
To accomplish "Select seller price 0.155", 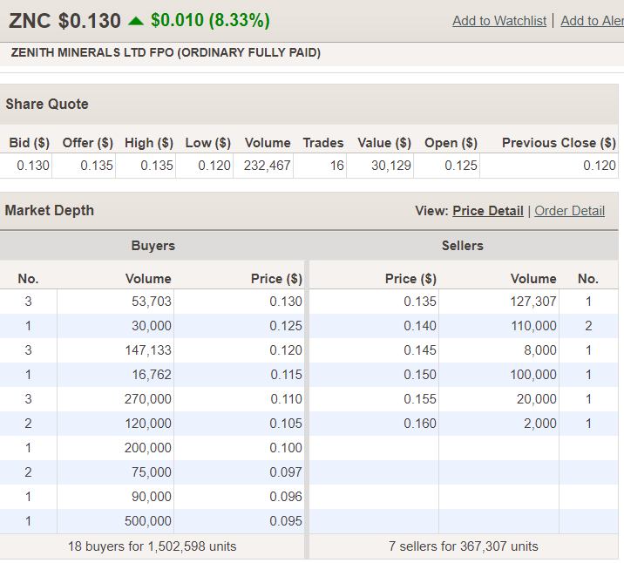I will pos(420,399).
